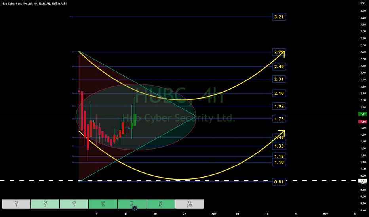This screenshot has height=217, width=369.
Task: Select the green box showing 70
Action: (132, 204)
